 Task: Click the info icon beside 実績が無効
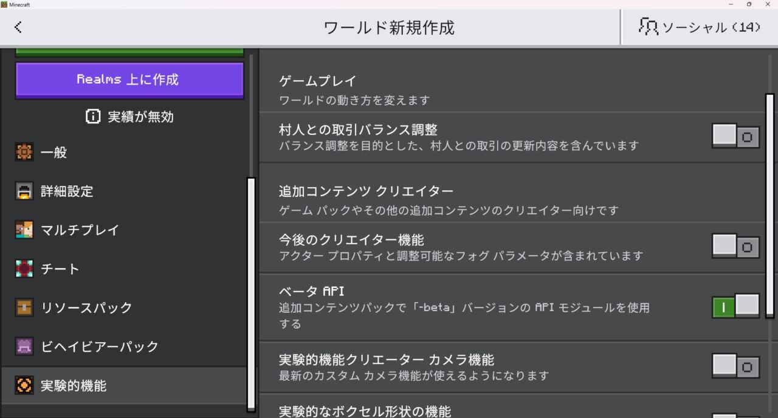93,117
